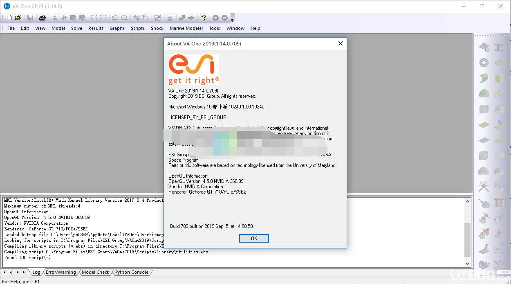Open the File menu
Image resolution: width=511 pixels, height=284 pixels.
click(x=11, y=28)
